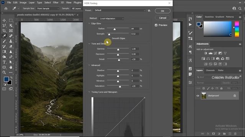Click the Detail value field

135,59
